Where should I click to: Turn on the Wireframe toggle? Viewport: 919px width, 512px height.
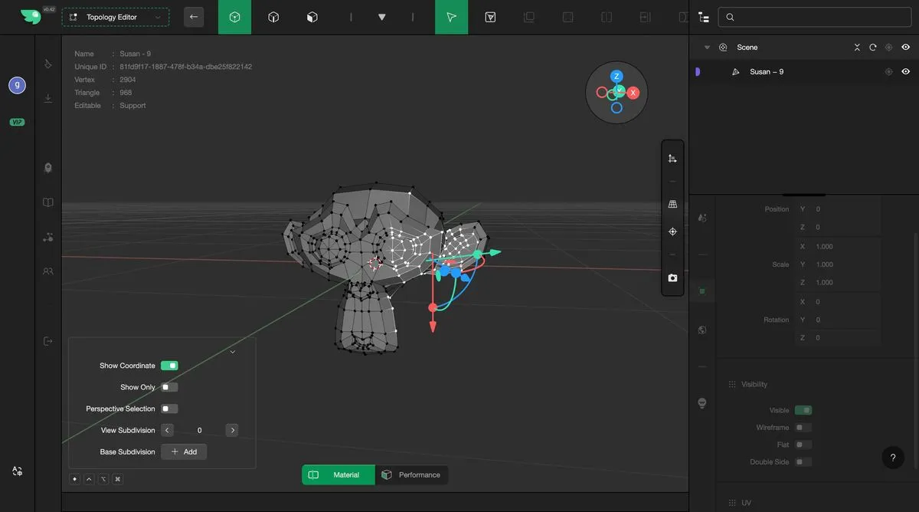click(803, 428)
